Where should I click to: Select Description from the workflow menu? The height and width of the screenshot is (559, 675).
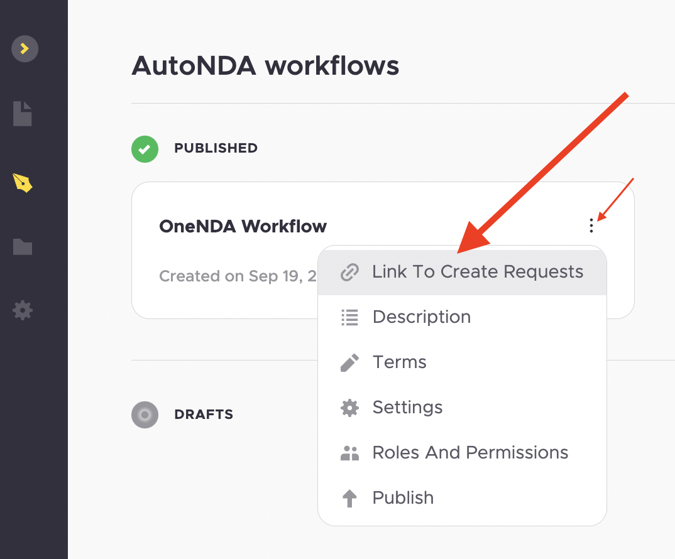(x=462, y=317)
